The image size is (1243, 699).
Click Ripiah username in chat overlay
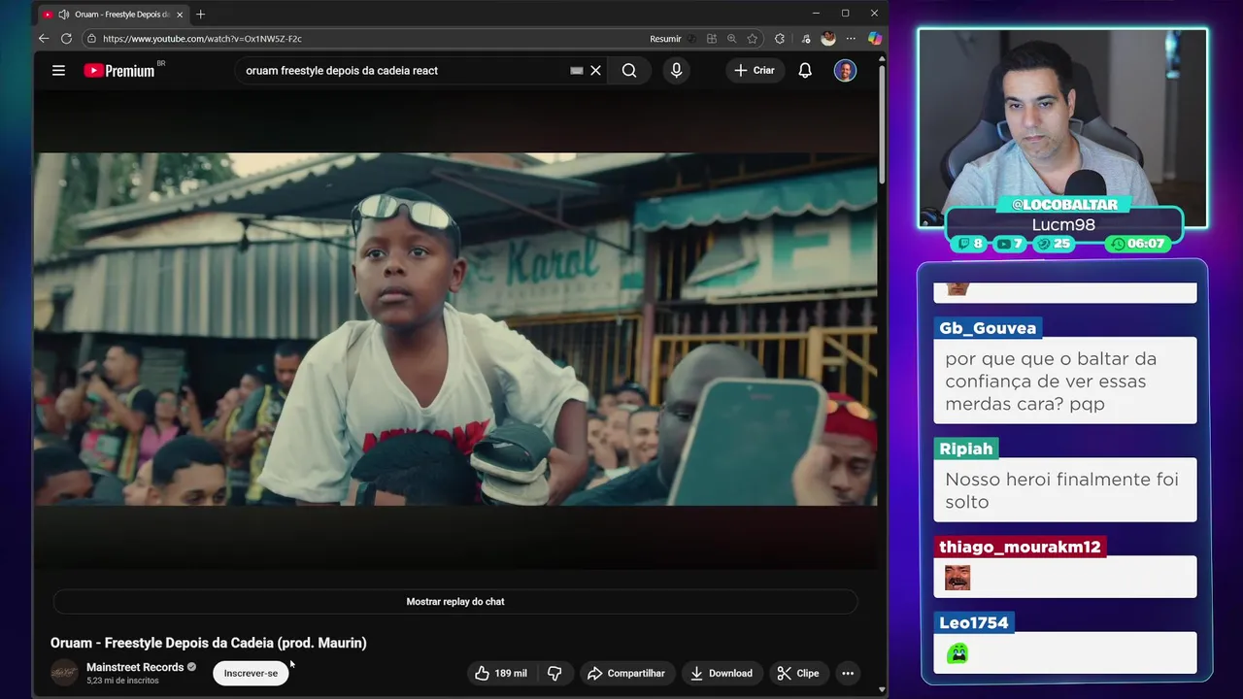click(966, 449)
